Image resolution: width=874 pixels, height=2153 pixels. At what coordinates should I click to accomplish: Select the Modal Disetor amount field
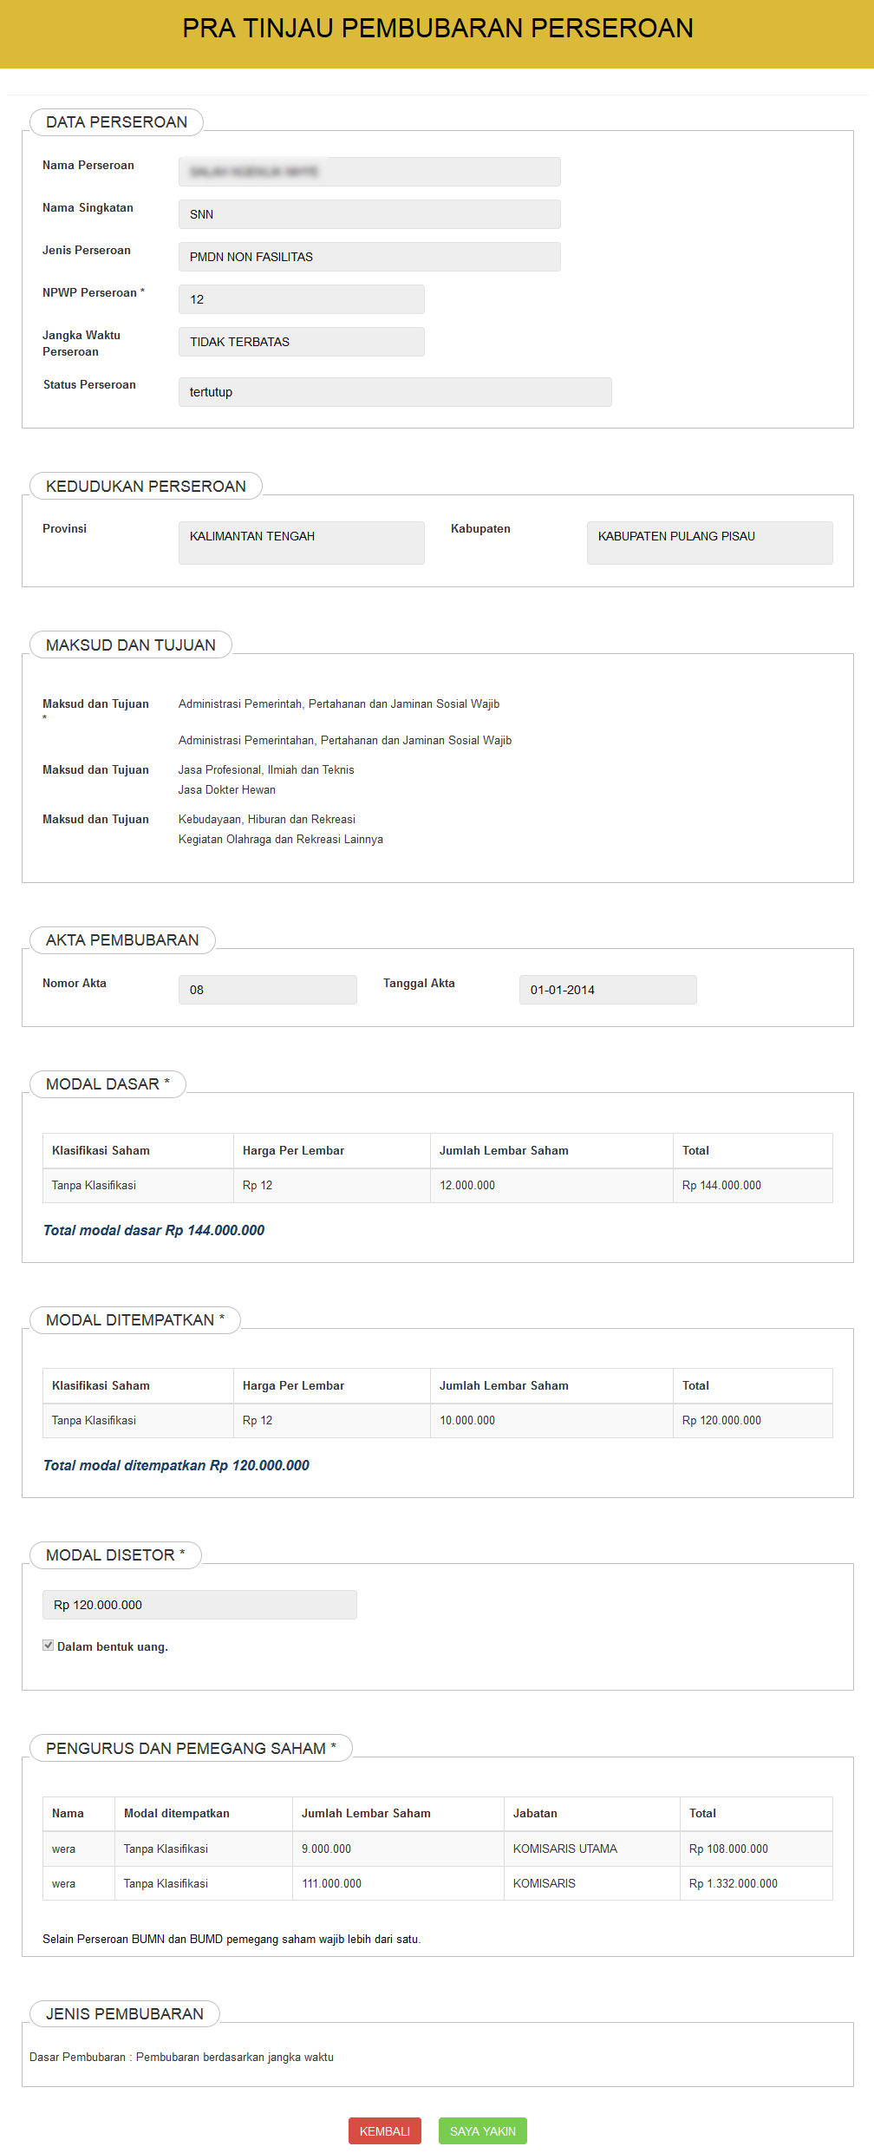199,1605
